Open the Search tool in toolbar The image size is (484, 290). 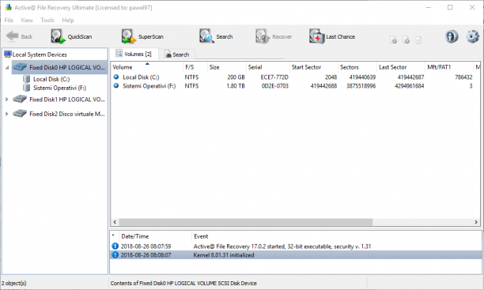[x=216, y=36]
